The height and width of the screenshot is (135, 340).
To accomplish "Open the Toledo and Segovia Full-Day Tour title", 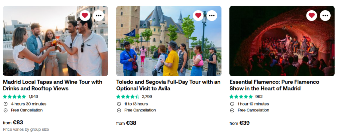I will tap(168, 85).
